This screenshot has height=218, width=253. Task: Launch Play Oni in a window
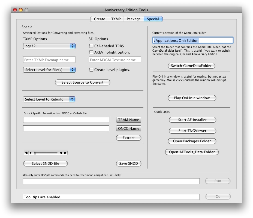click(x=192, y=98)
